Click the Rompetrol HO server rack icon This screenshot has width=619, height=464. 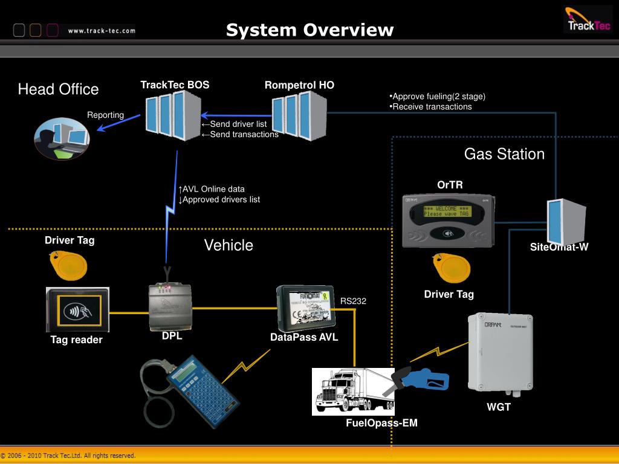coord(299,115)
